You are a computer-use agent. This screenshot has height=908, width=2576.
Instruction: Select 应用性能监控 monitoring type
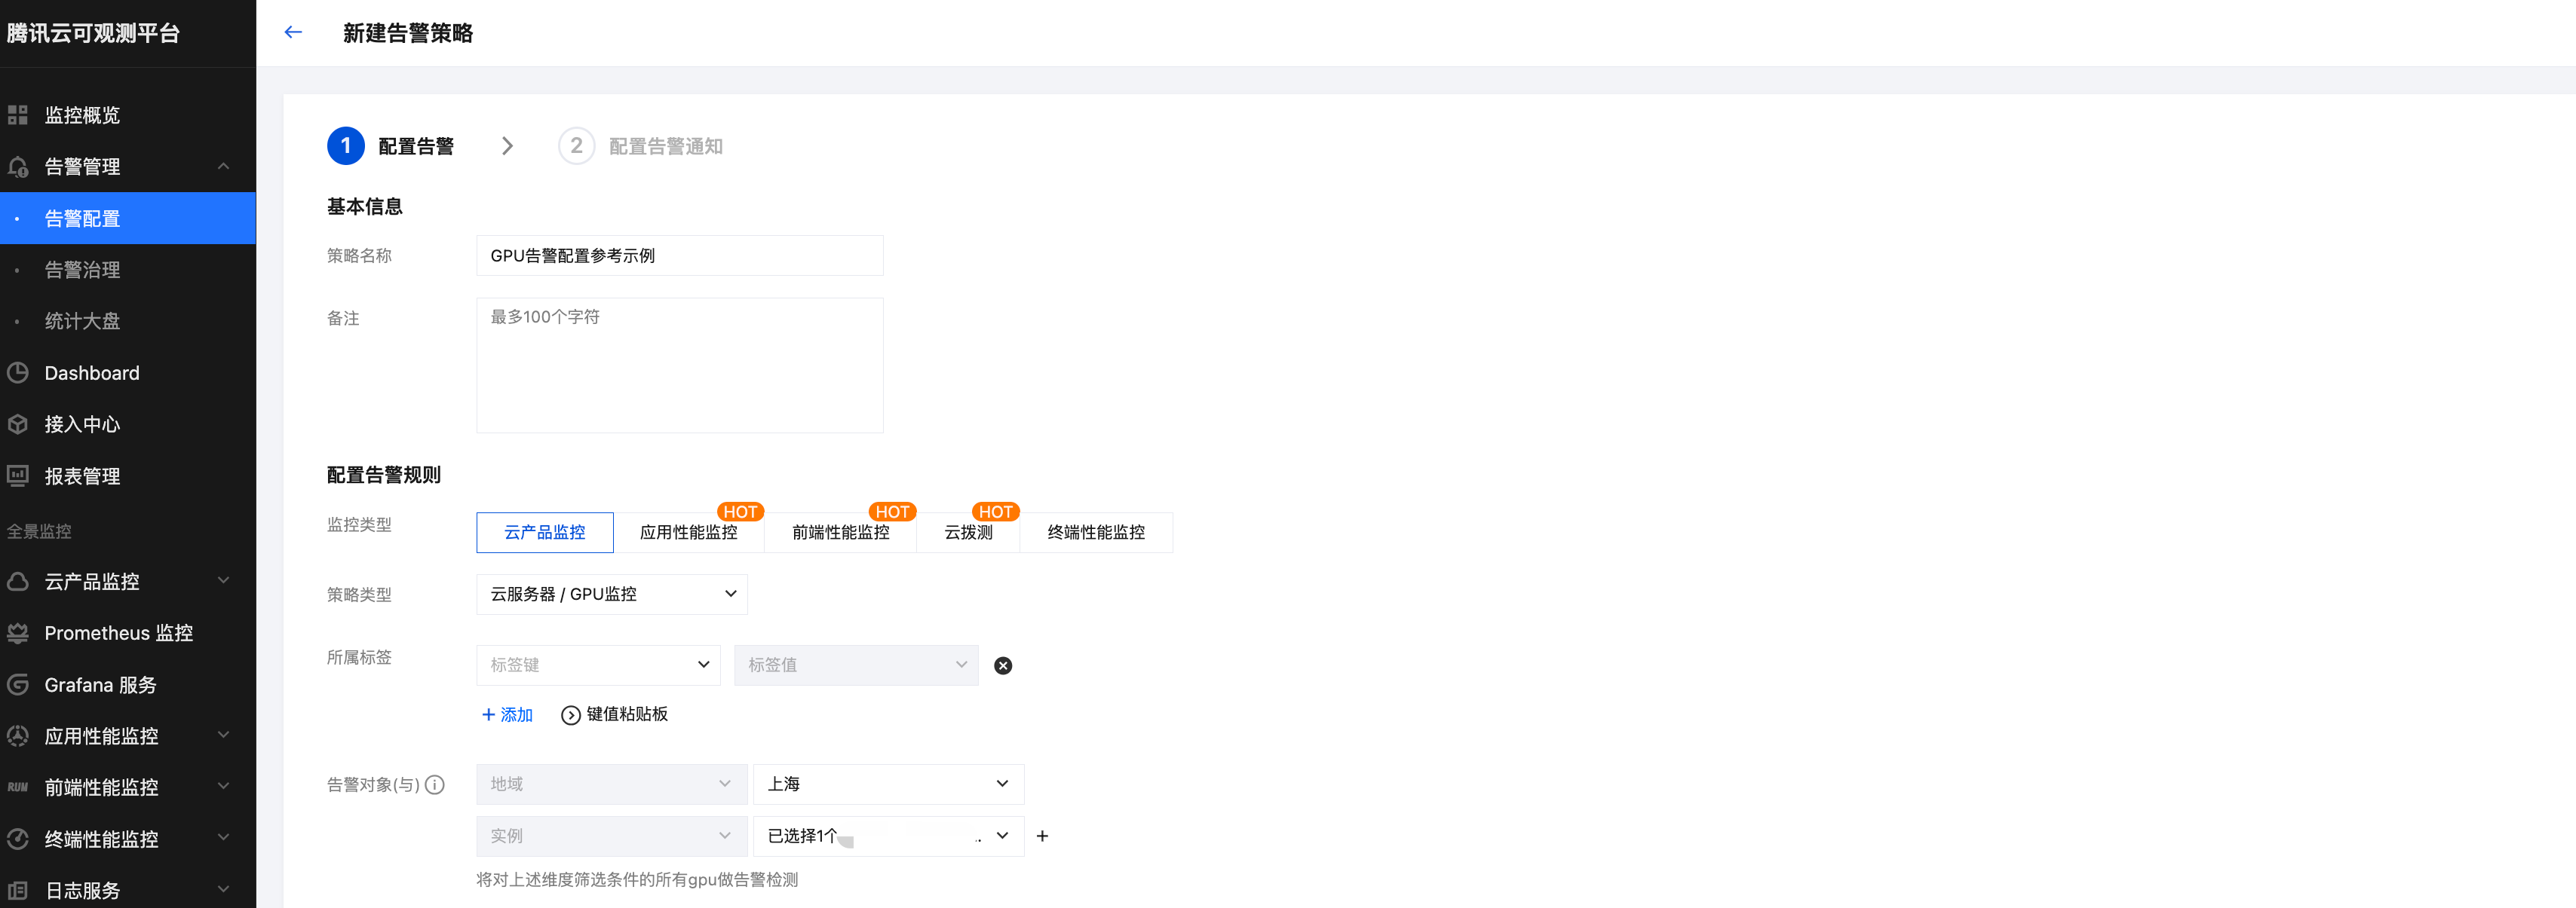tap(688, 533)
